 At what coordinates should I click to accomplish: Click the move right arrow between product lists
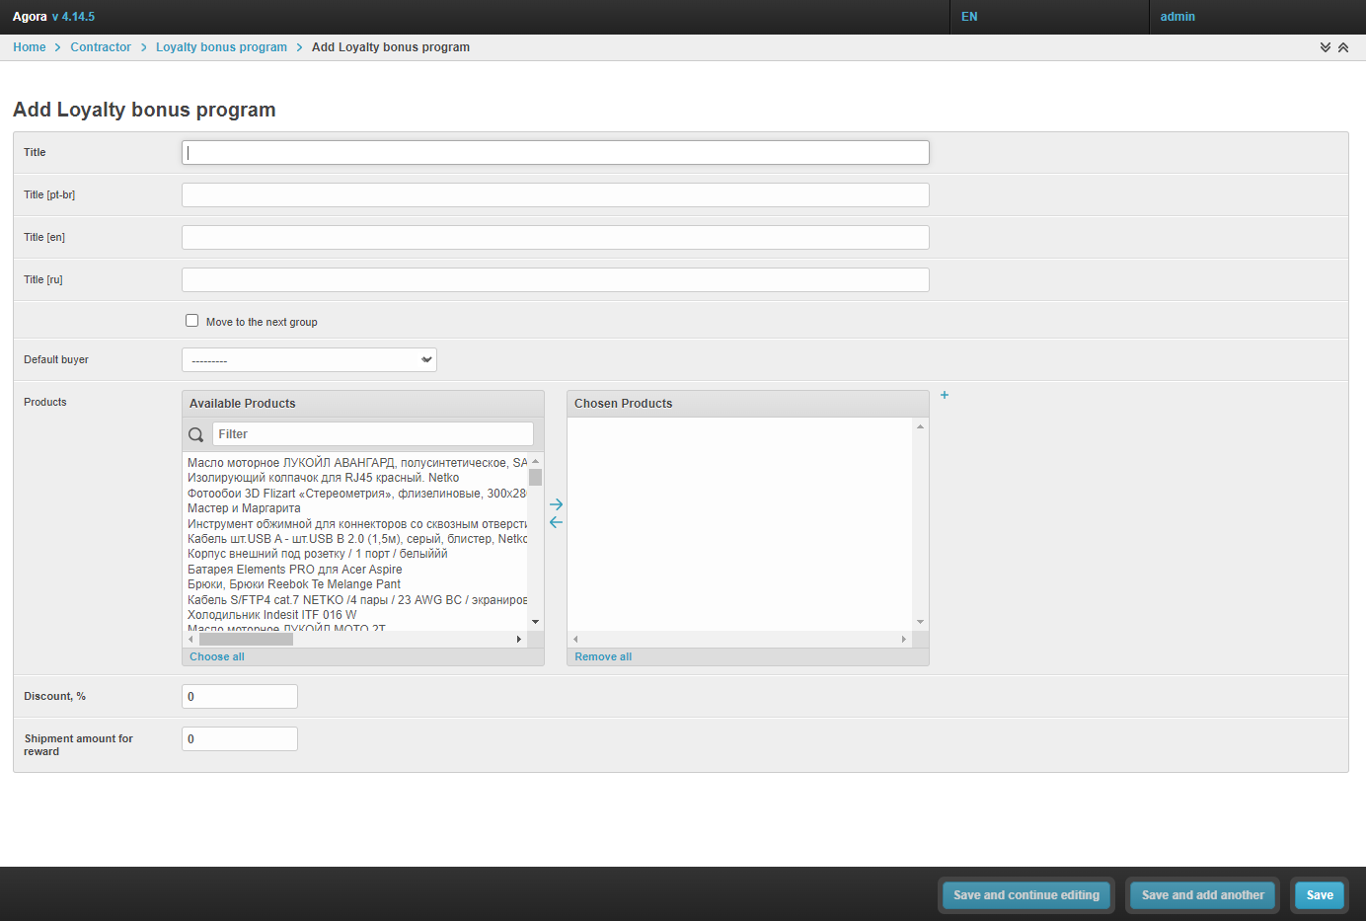[556, 504]
